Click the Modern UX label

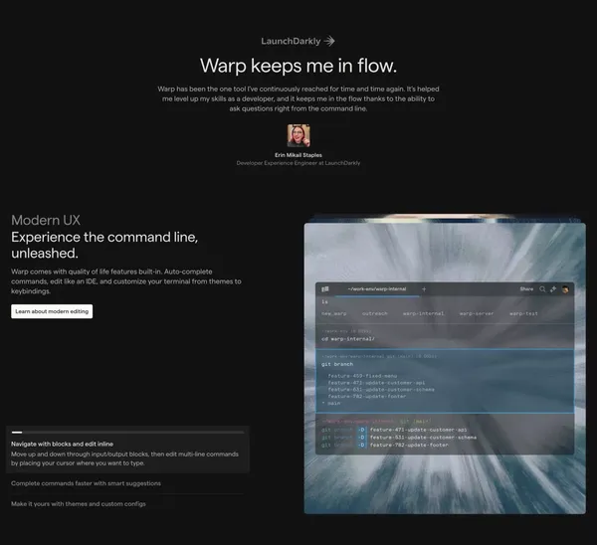(x=46, y=220)
